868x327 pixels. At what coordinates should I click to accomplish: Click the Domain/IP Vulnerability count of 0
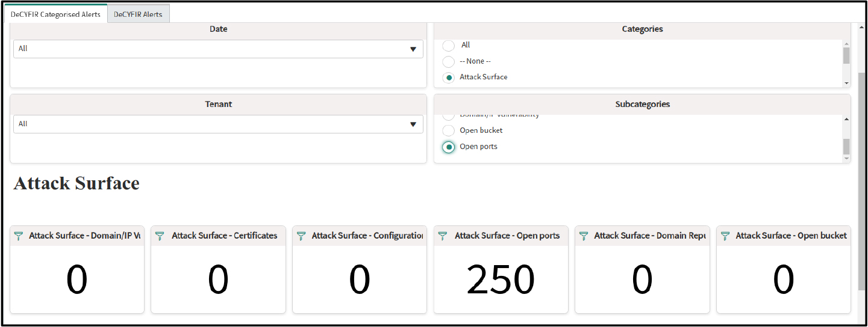[76, 281]
